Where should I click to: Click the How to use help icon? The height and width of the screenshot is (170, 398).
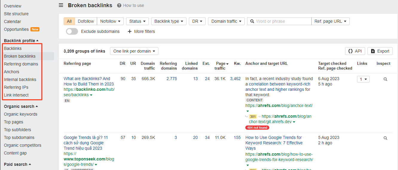(x=119, y=5)
